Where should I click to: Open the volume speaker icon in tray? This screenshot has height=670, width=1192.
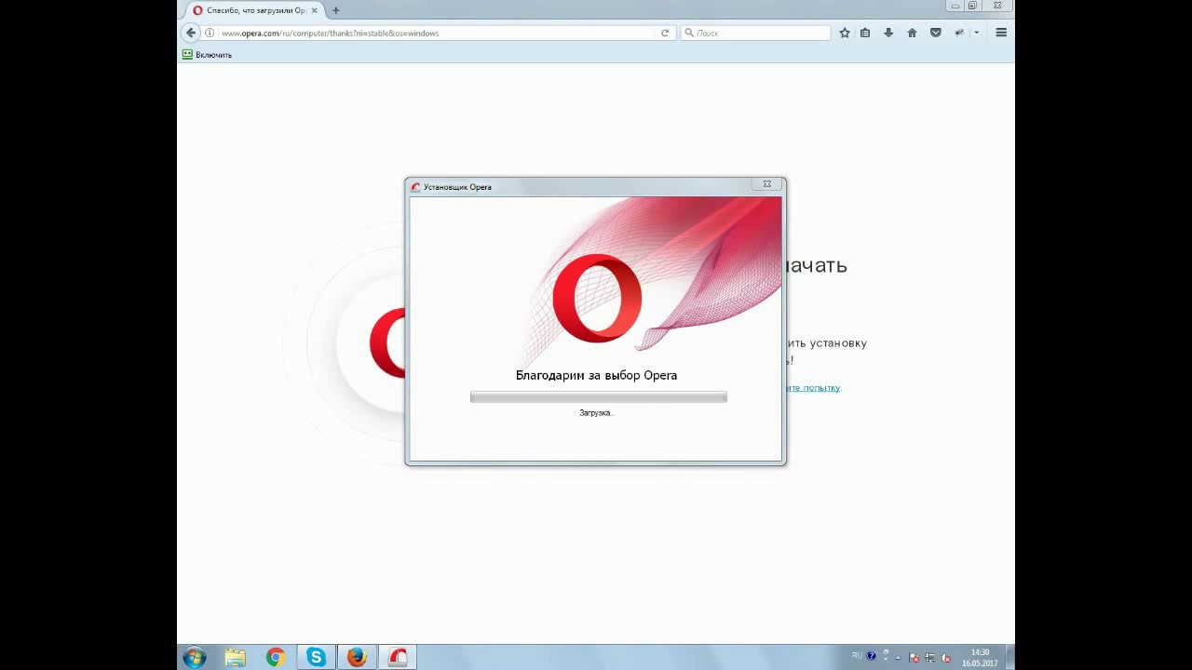944,657
